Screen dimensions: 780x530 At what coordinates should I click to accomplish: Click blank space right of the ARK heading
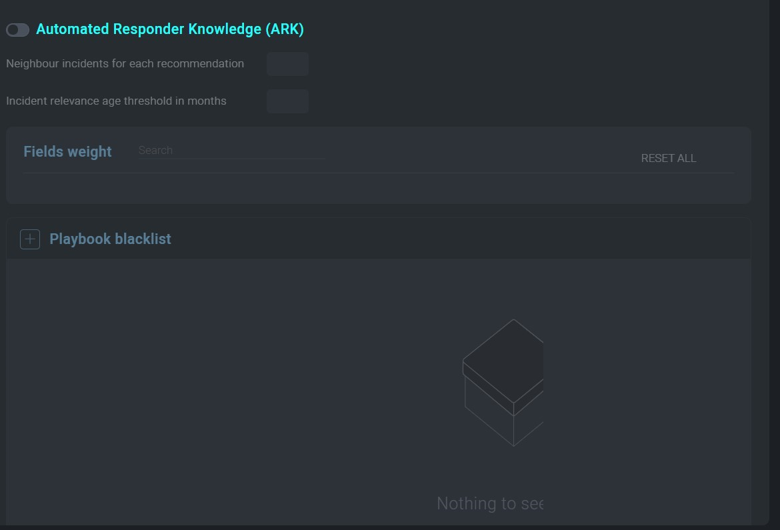click(x=533, y=29)
